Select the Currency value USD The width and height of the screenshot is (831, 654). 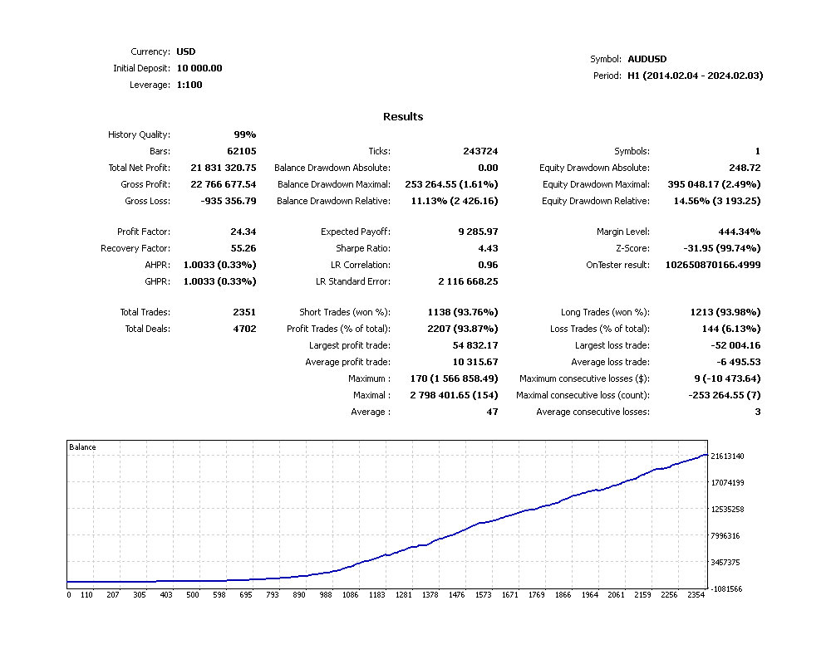(x=186, y=51)
